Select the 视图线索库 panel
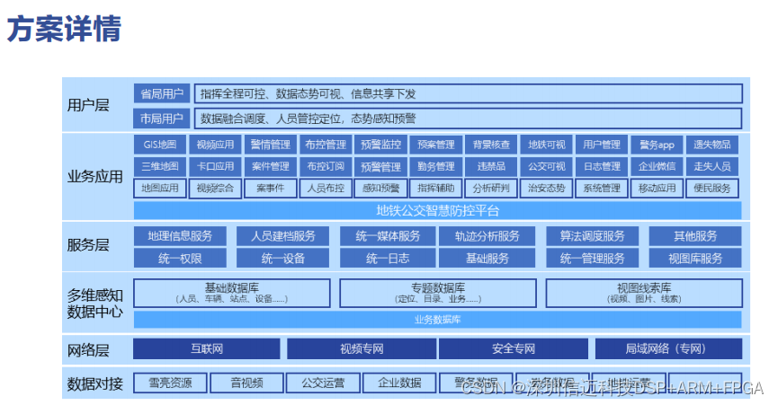 [x=643, y=293]
